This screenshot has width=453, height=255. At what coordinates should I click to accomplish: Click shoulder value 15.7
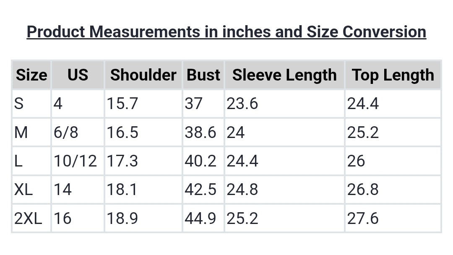pos(122,104)
